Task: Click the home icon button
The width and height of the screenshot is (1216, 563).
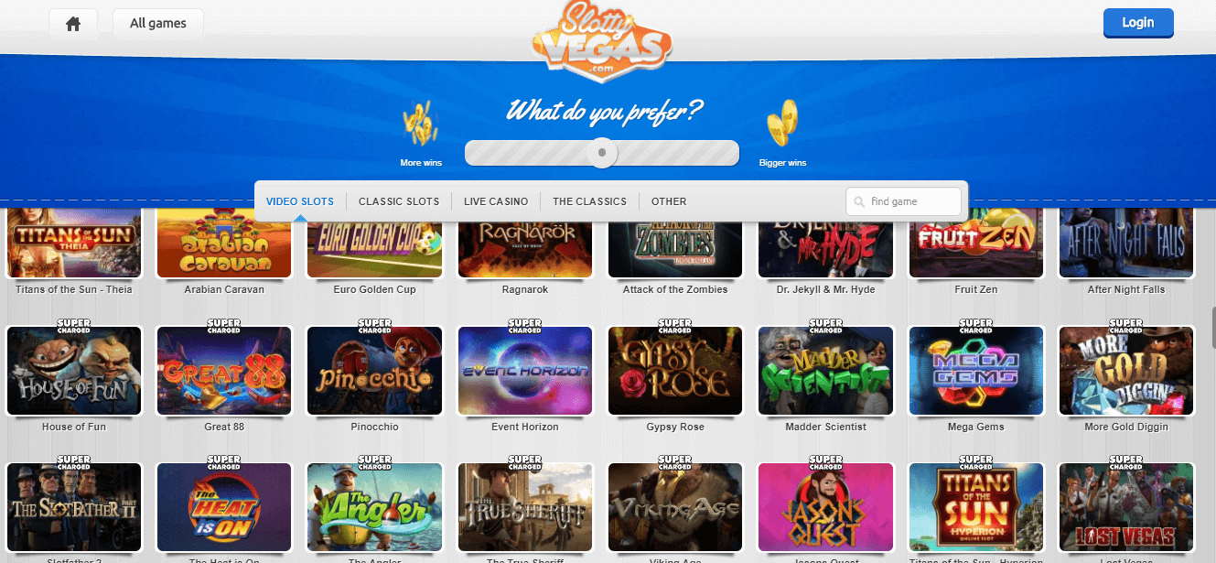Action: (x=74, y=24)
